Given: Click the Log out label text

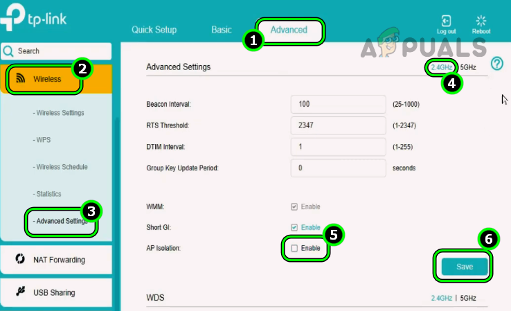Looking at the screenshot, I should (446, 31).
